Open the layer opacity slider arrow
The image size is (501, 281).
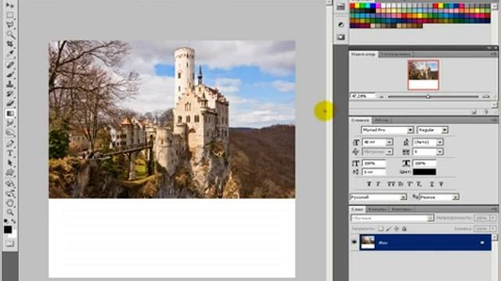click(493, 219)
